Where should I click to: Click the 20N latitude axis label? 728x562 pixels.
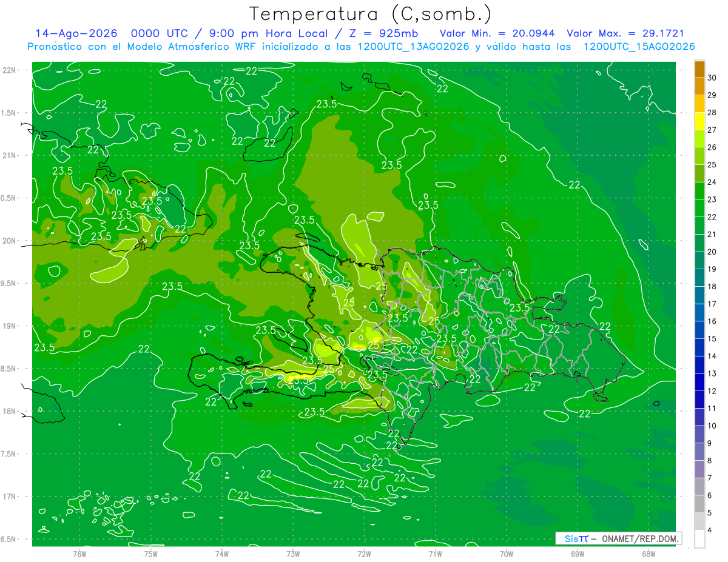pyautogui.click(x=10, y=241)
